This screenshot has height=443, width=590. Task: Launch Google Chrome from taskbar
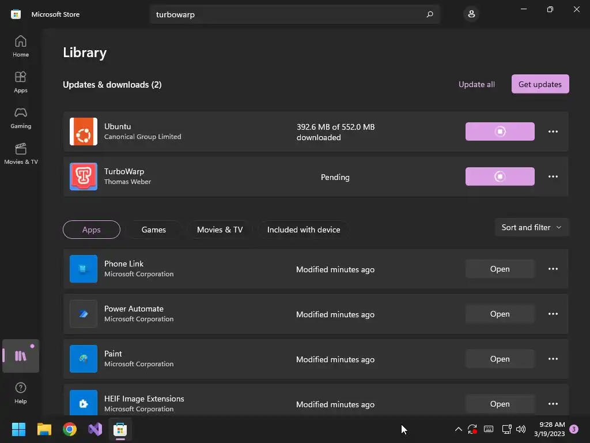coord(70,429)
